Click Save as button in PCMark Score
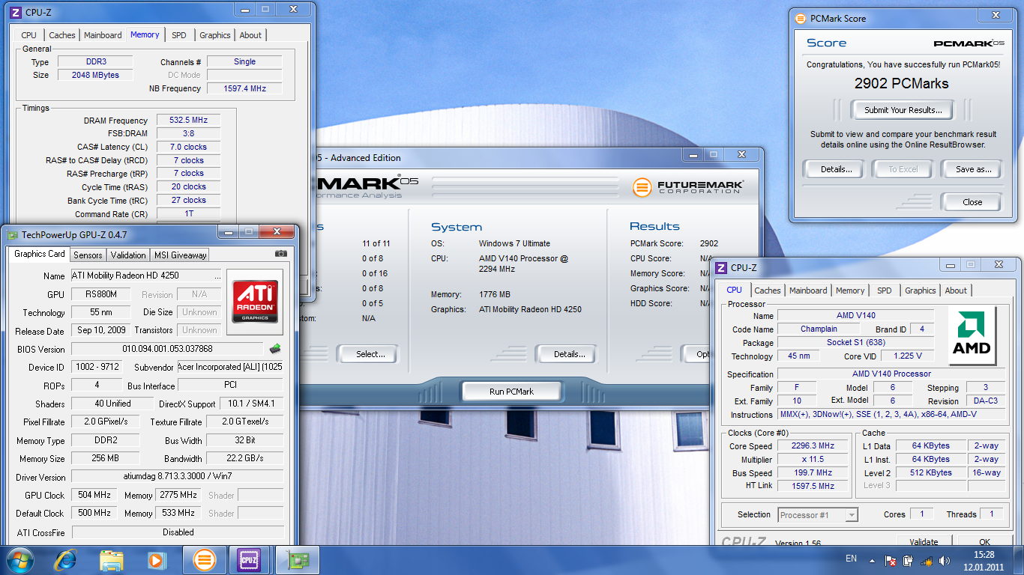Viewport: 1024px width, 575px height. coord(973,169)
